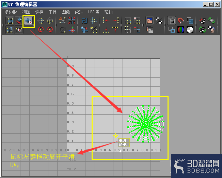Open the 图像 menu
Viewport: 222px width, 178px height.
coord(66,12)
